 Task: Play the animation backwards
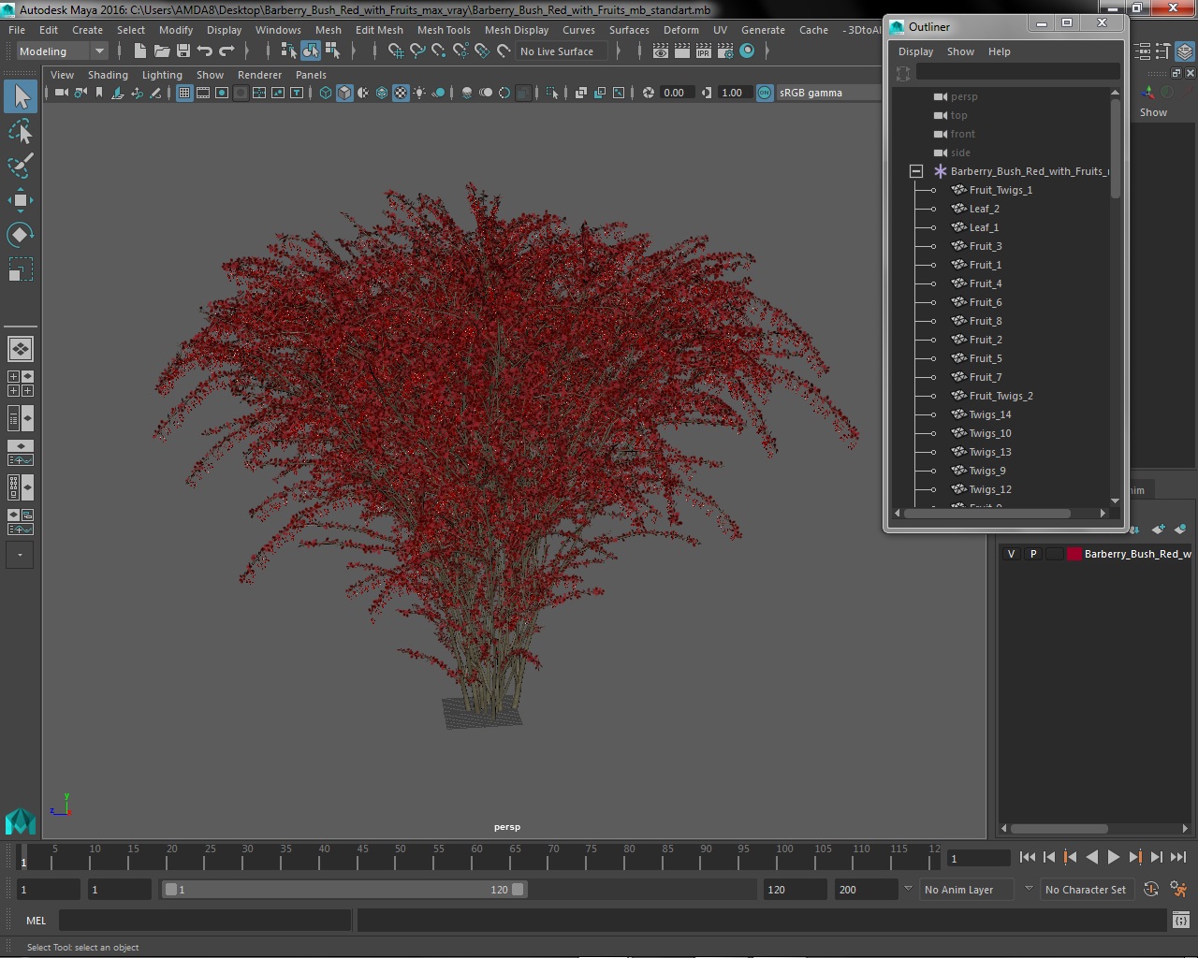[1091, 857]
